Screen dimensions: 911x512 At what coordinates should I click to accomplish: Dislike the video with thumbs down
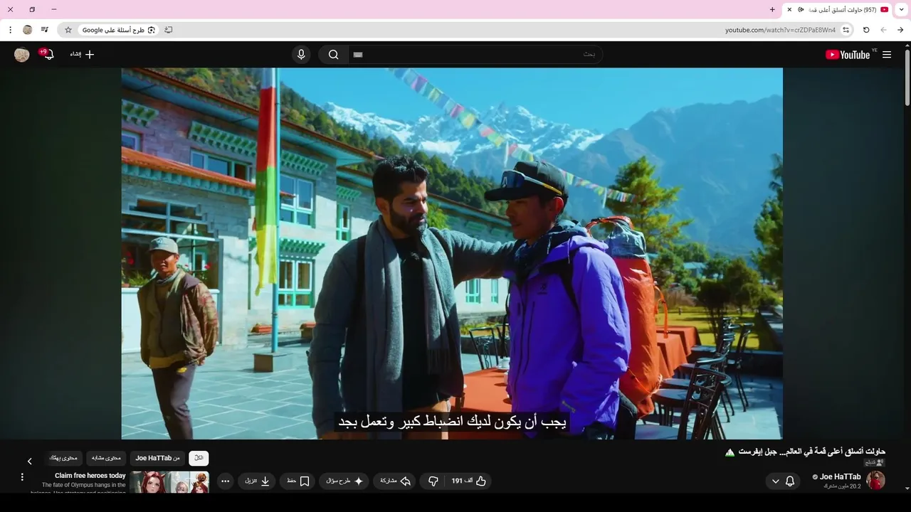pyautogui.click(x=433, y=481)
